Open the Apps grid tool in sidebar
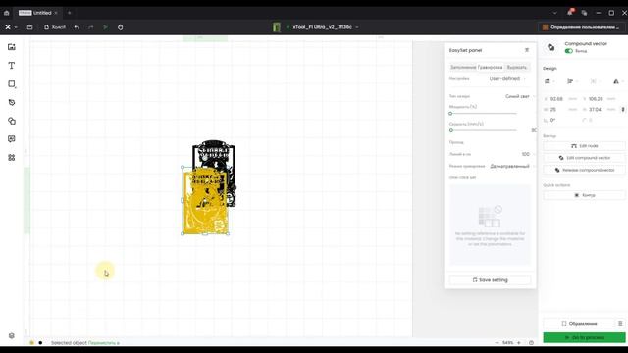Image resolution: width=628 pixels, height=353 pixels. (12, 158)
